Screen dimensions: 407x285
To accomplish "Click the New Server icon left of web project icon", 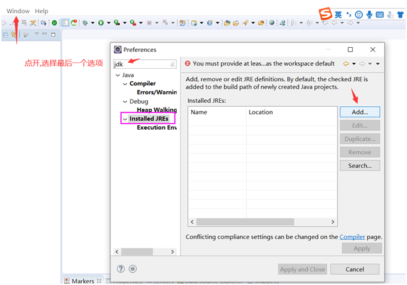I will click(183, 23).
